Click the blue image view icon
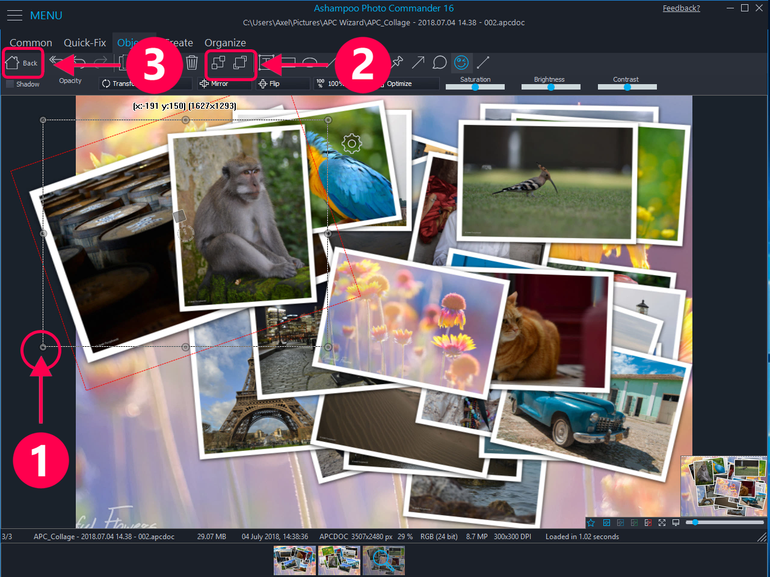770x577 pixels. (x=606, y=523)
